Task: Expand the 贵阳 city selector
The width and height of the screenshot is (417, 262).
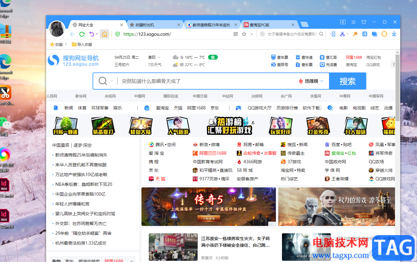Action: click(x=159, y=57)
